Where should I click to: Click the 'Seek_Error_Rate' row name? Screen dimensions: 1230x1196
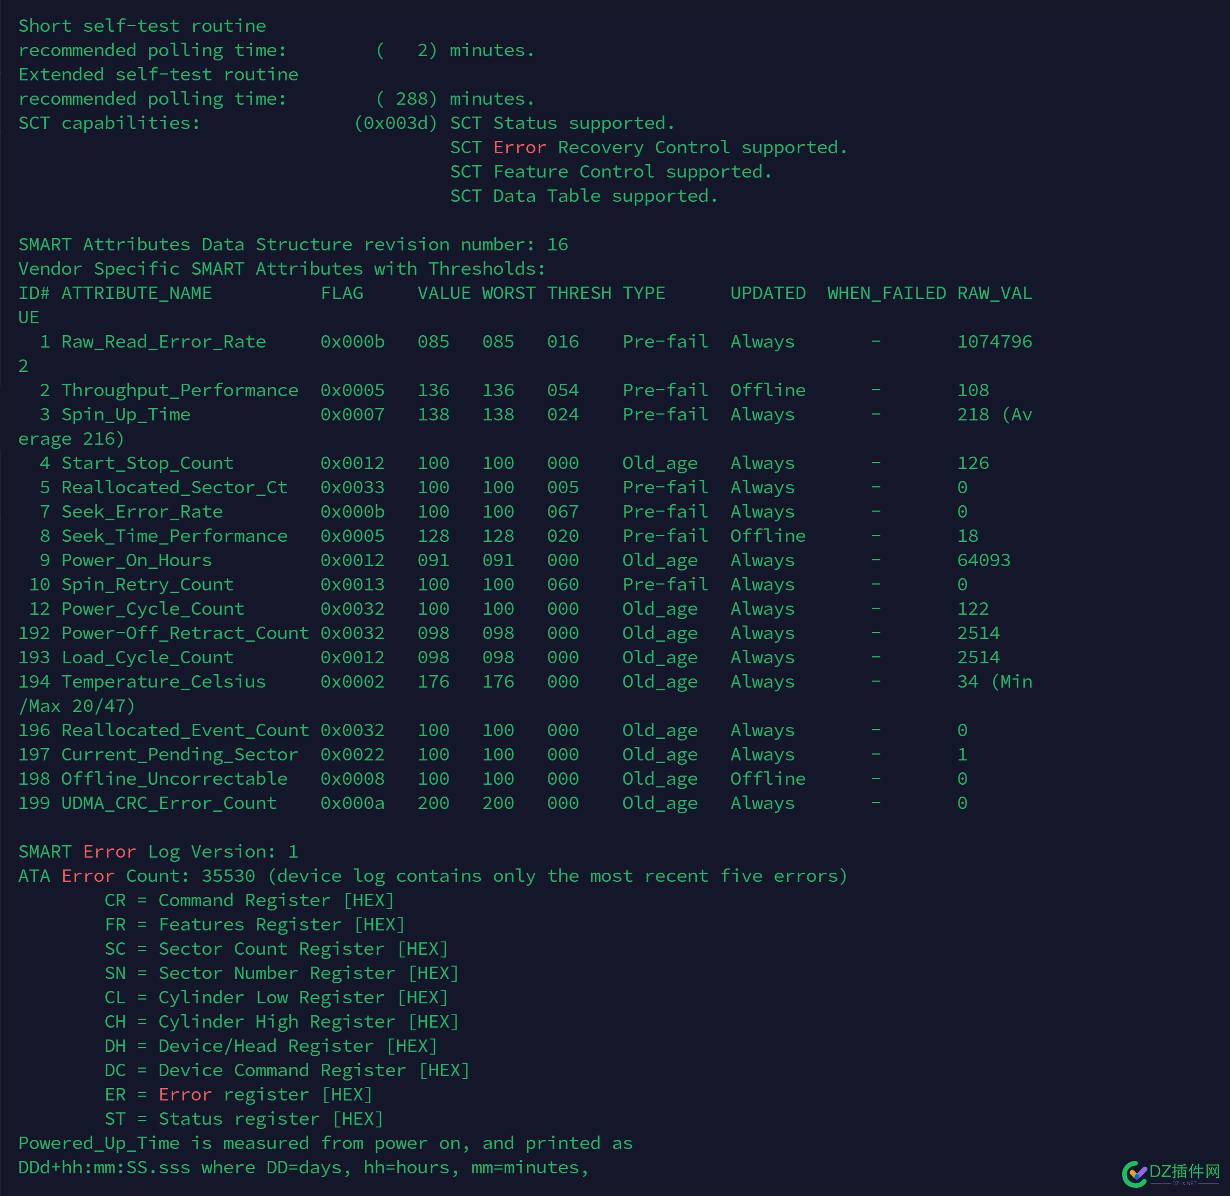click(142, 512)
